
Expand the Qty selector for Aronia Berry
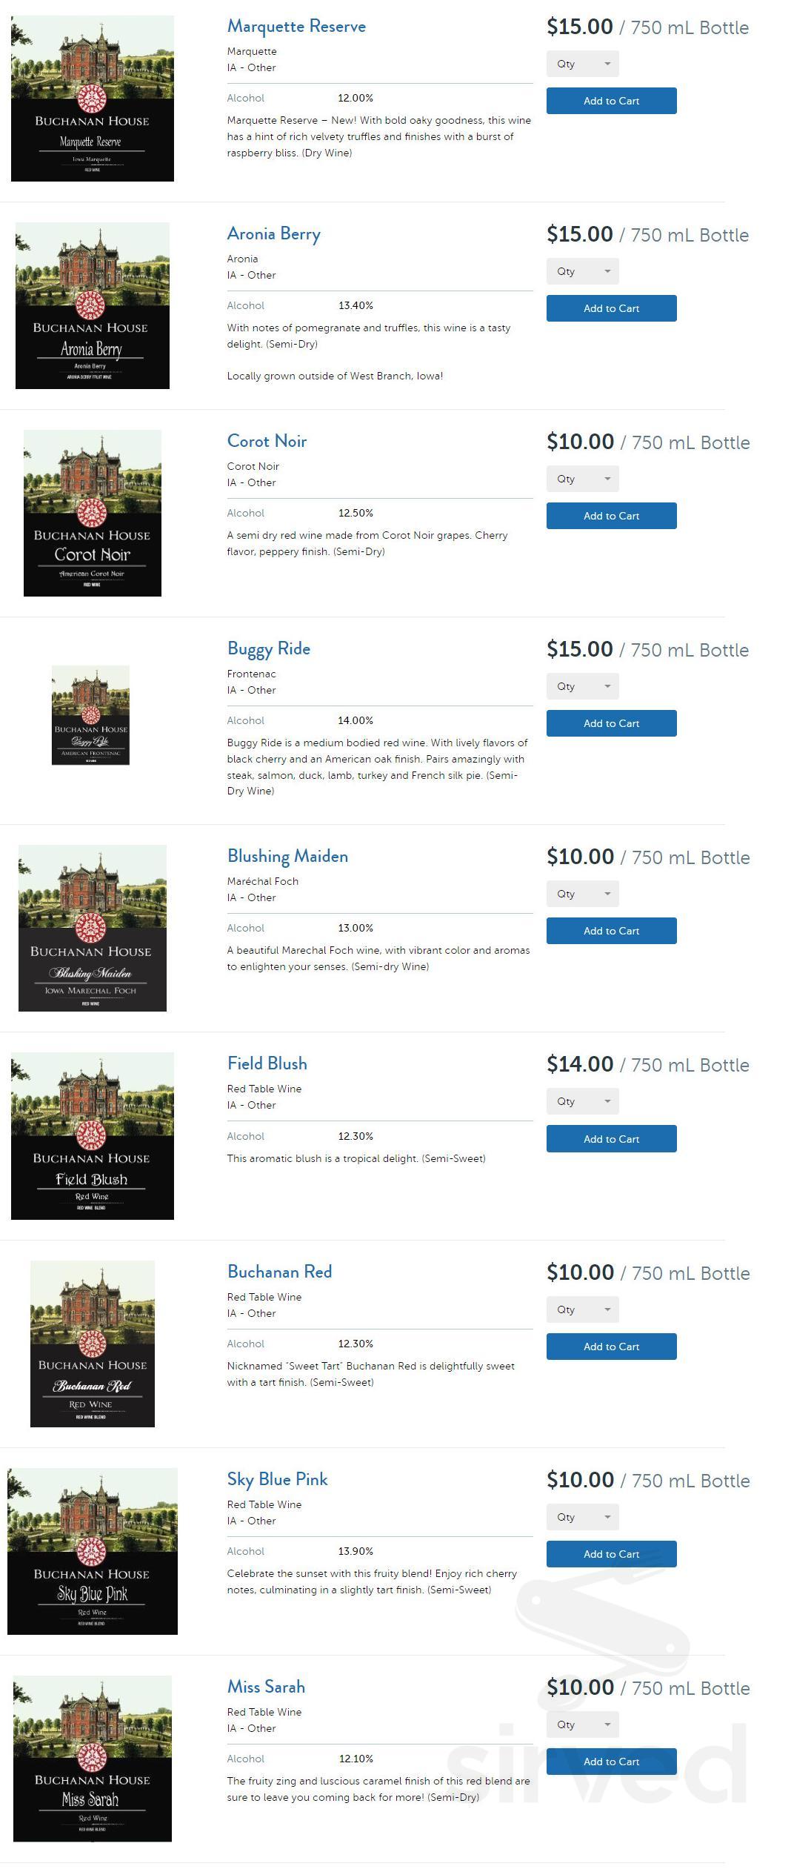click(582, 271)
